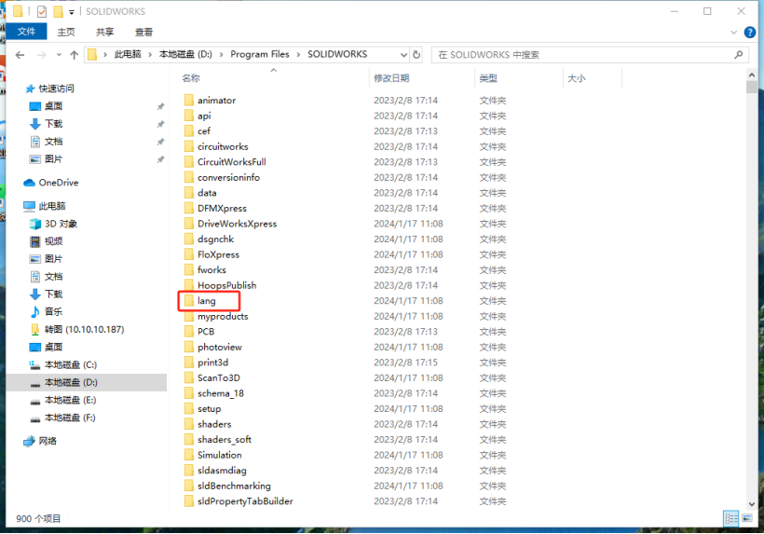Select 转图 (10.10.10.187) network location
Screen dimensions: 764x534
click(84, 329)
